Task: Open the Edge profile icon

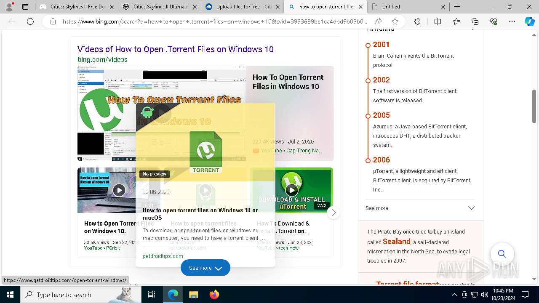Action: (x=9, y=7)
